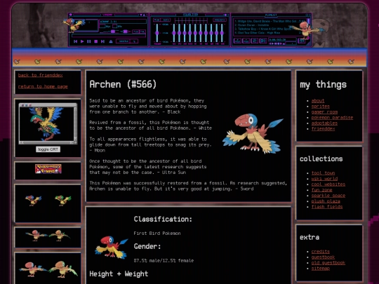Viewport: 379px width, 284px height.
Task: Open the 'sparkle space' link
Action: point(328,196)
